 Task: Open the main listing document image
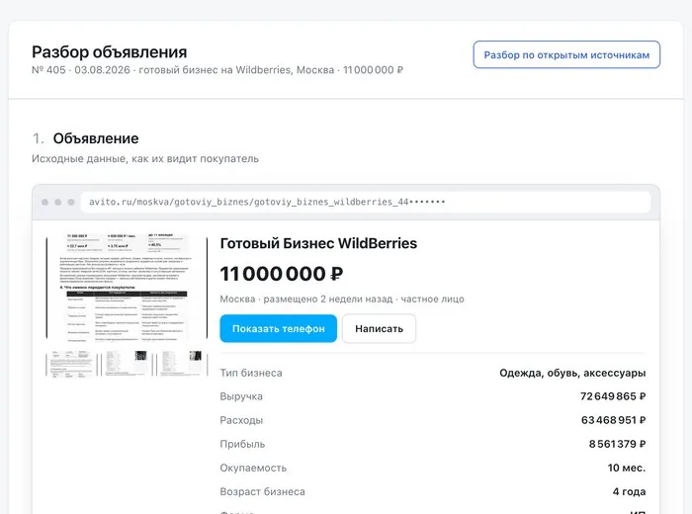[127, 289]
